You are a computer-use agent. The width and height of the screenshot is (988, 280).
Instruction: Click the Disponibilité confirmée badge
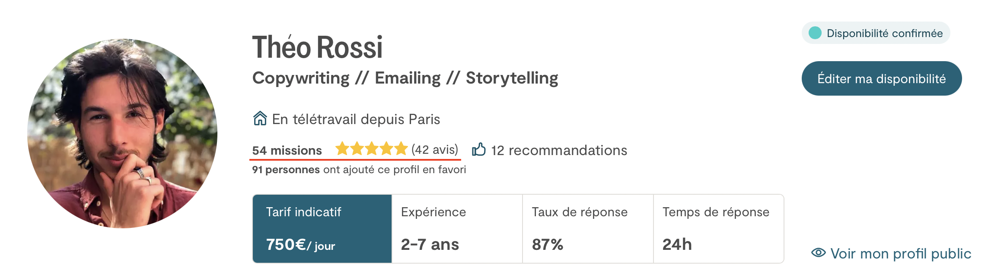coord(876,33)
